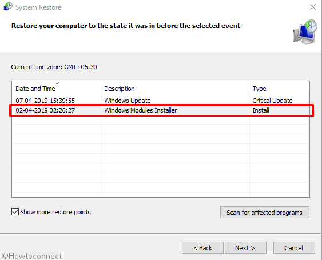The image size is (322, 260).
Task: Select the 07-04-2019 Windows Update restore point
Action: tap(160, 101)
